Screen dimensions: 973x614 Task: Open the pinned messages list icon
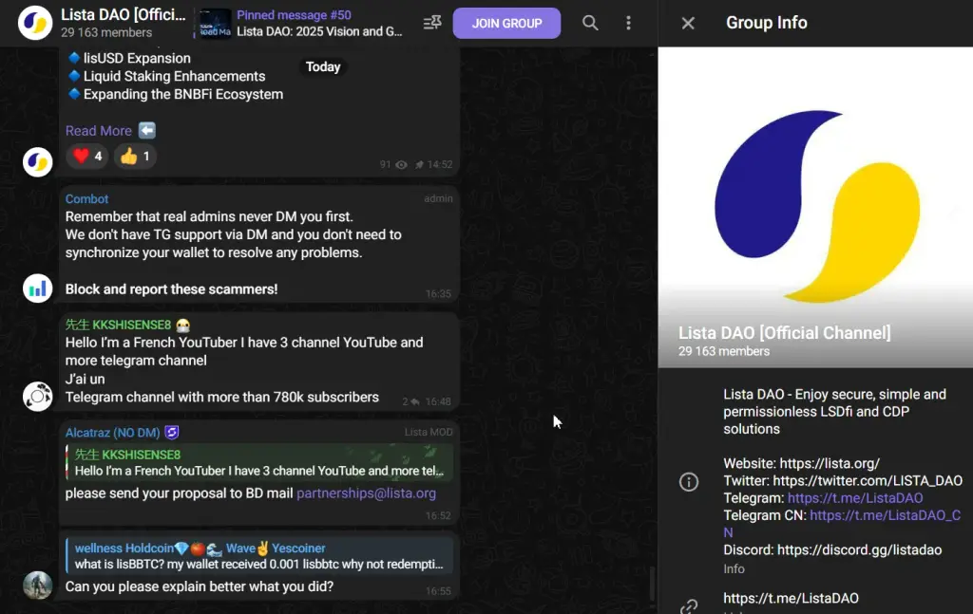(432, 23)
